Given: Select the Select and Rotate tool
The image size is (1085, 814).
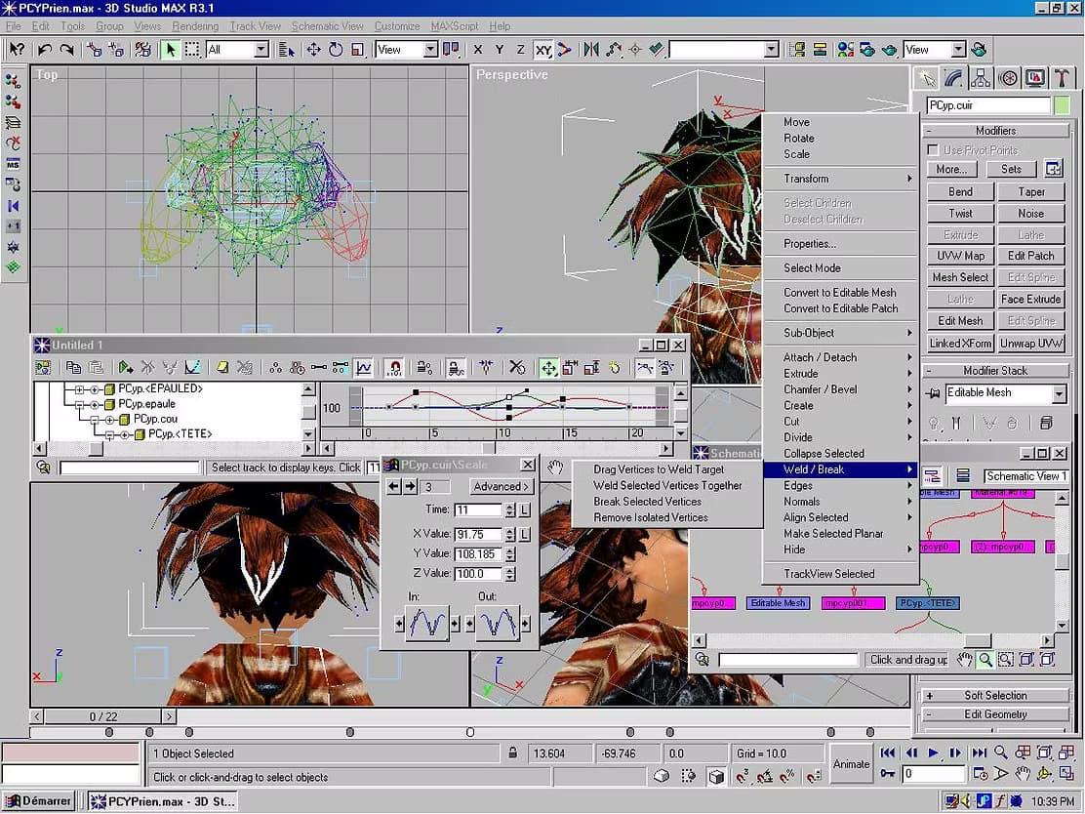Looking at the screenshot, I should click(336, 50).
